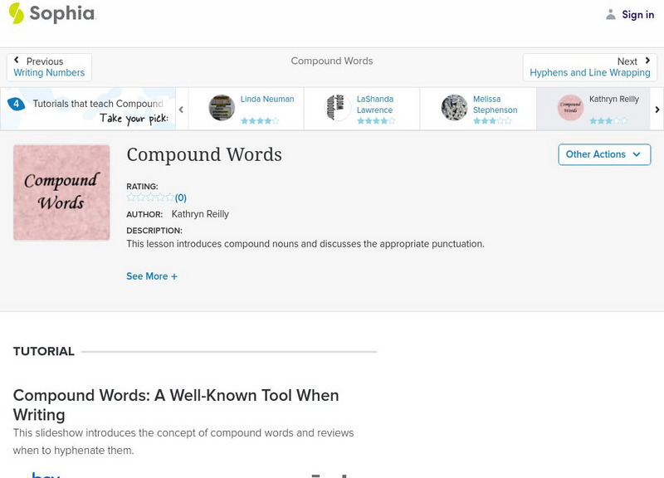Click a star under LaShanda Lawrence's rating

coord(374,120)
